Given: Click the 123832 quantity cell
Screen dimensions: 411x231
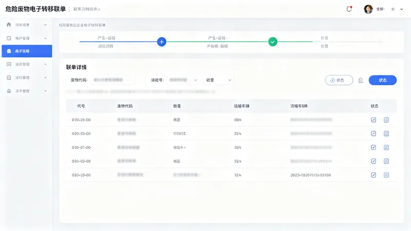Looking at the screenshot, I should click(179, 133).
